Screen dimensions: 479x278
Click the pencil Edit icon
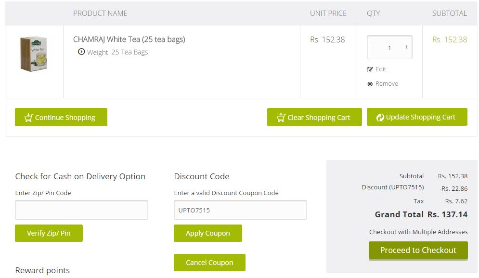tap(370, 69)
